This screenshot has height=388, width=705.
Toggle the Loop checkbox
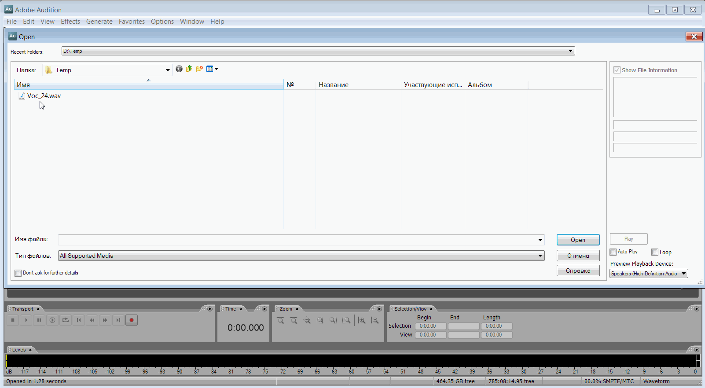[655, 252]
